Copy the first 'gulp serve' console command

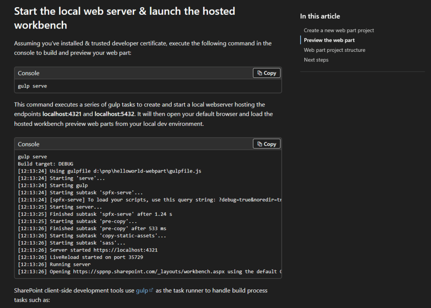click(x=266, y=73)
